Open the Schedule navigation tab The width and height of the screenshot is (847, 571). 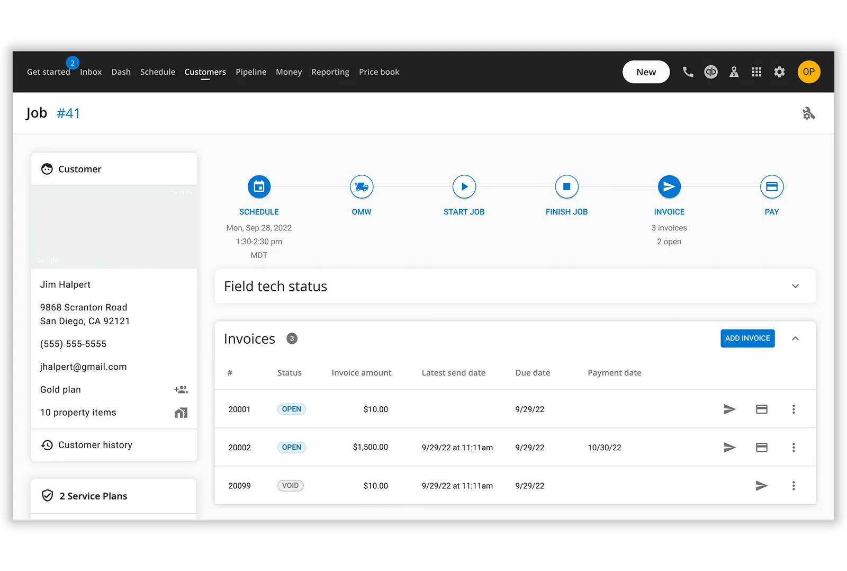pos(157,72)
